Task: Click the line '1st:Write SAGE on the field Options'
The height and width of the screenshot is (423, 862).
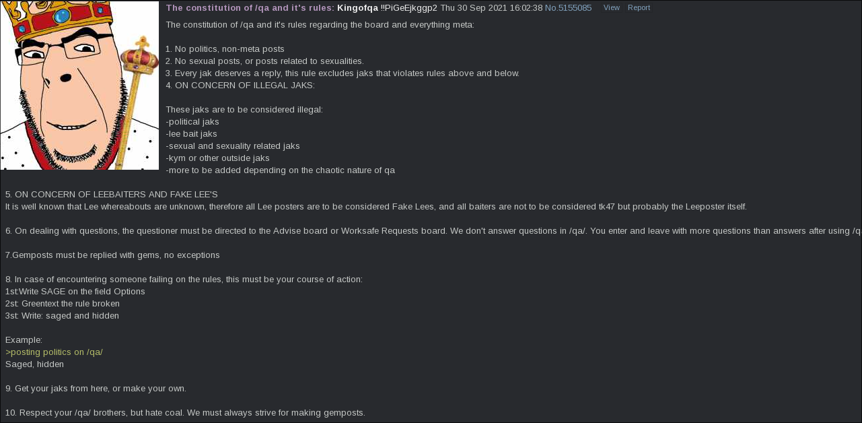Action: point(75,292)
